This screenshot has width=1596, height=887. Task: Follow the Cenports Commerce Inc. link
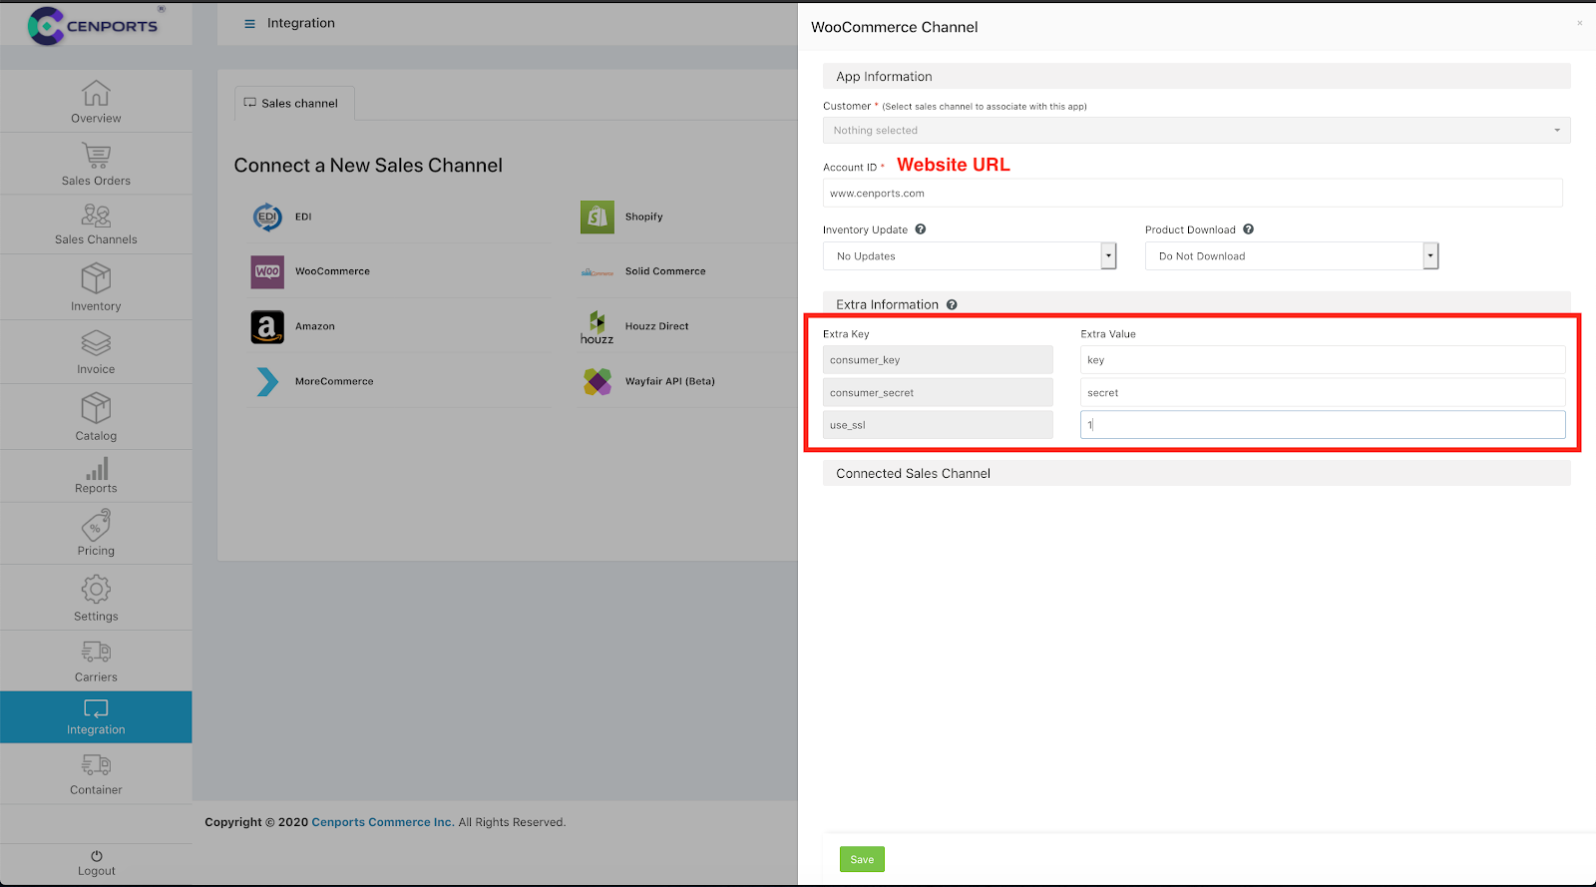(383, 822)
